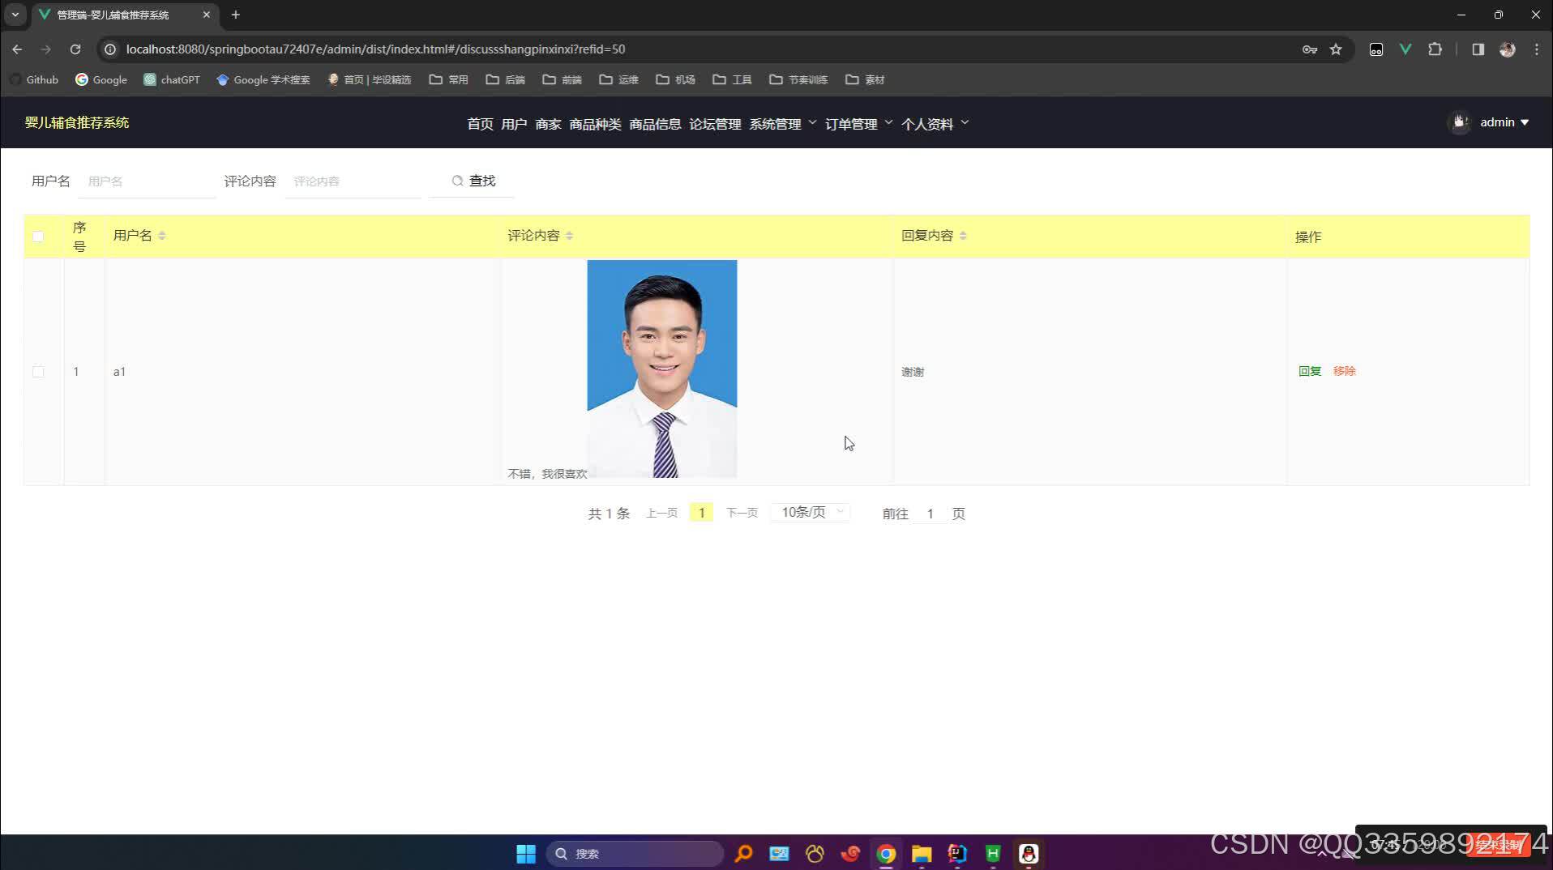Click the 下一页 pagination button
1553x870 pixels.
pyautogui.click(x=742, y=513)
